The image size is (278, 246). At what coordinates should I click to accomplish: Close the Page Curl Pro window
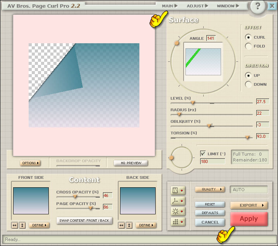272,6
